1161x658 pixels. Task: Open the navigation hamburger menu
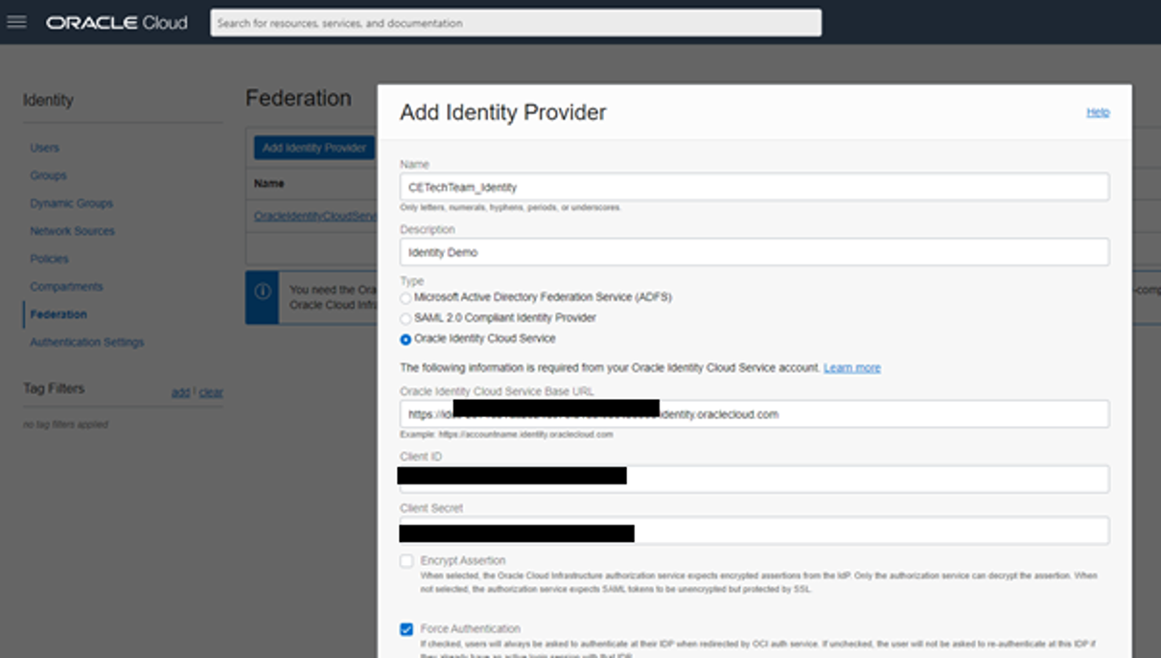click(x=17, y=24)
